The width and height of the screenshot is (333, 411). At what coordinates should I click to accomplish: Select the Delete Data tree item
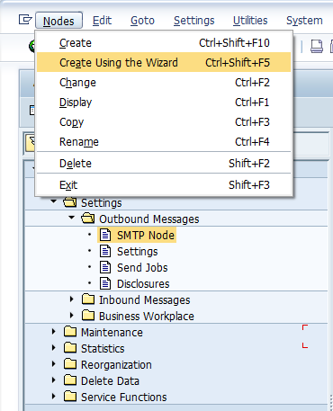tap(110, 380)
